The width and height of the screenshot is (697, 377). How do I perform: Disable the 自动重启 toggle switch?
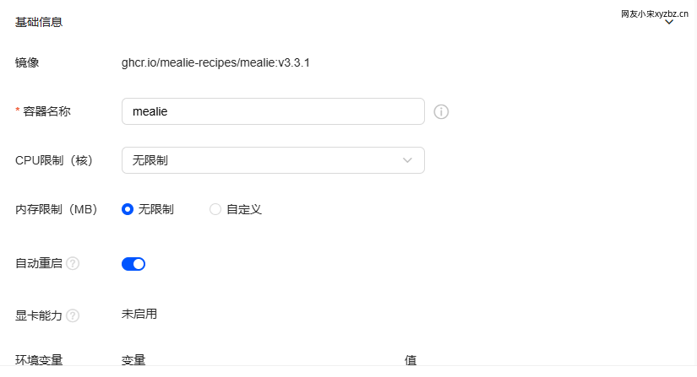click(133, 264)
